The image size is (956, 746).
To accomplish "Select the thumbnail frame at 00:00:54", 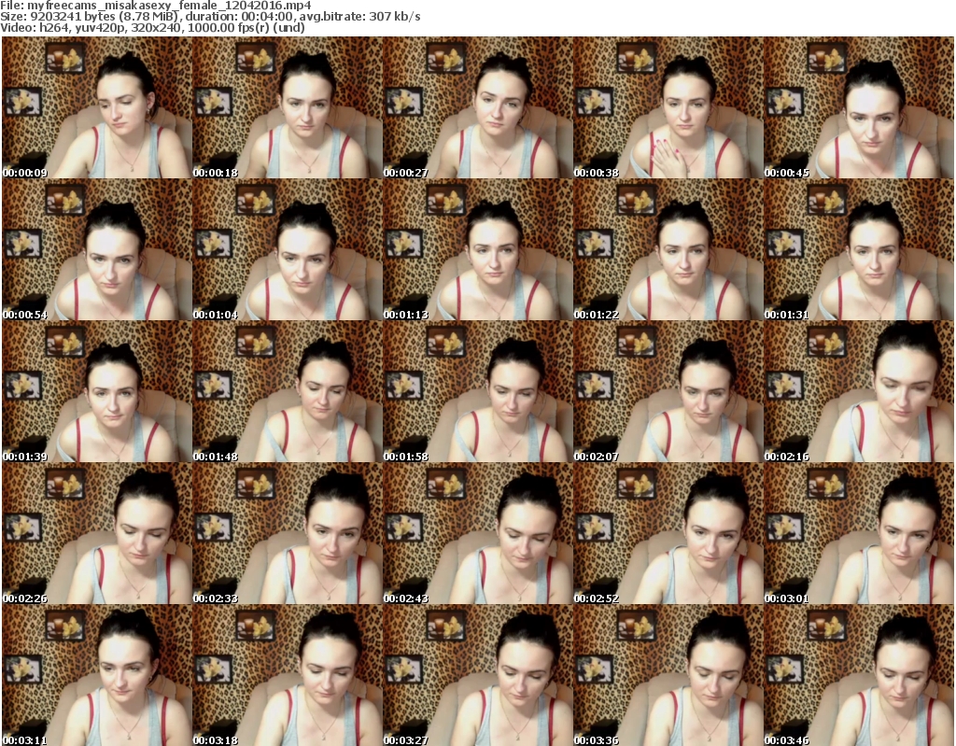I will (97, 249).
